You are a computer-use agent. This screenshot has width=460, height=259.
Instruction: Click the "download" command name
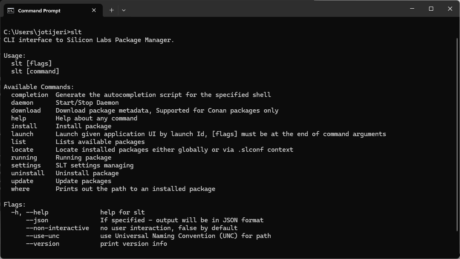point(26,111)
